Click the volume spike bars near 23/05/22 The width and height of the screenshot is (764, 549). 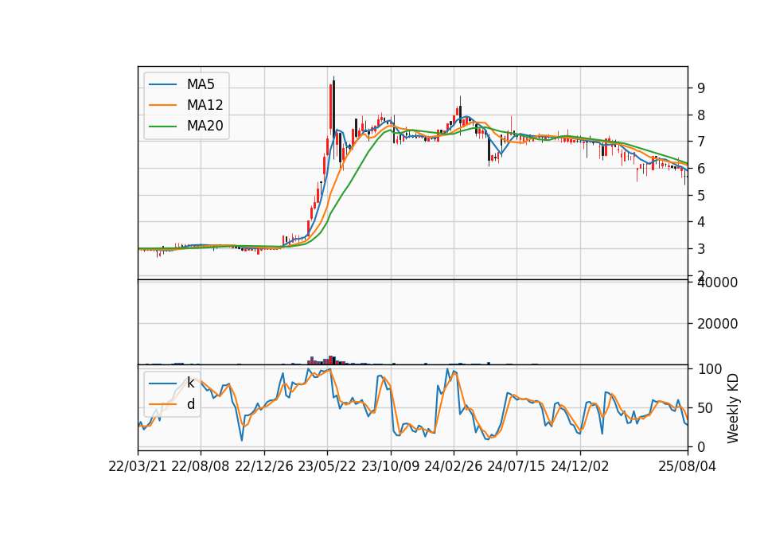point(328,360)
